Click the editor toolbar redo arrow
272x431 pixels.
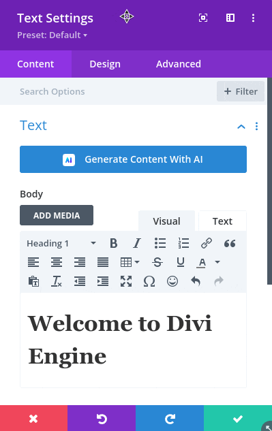[x=219, y=281]
